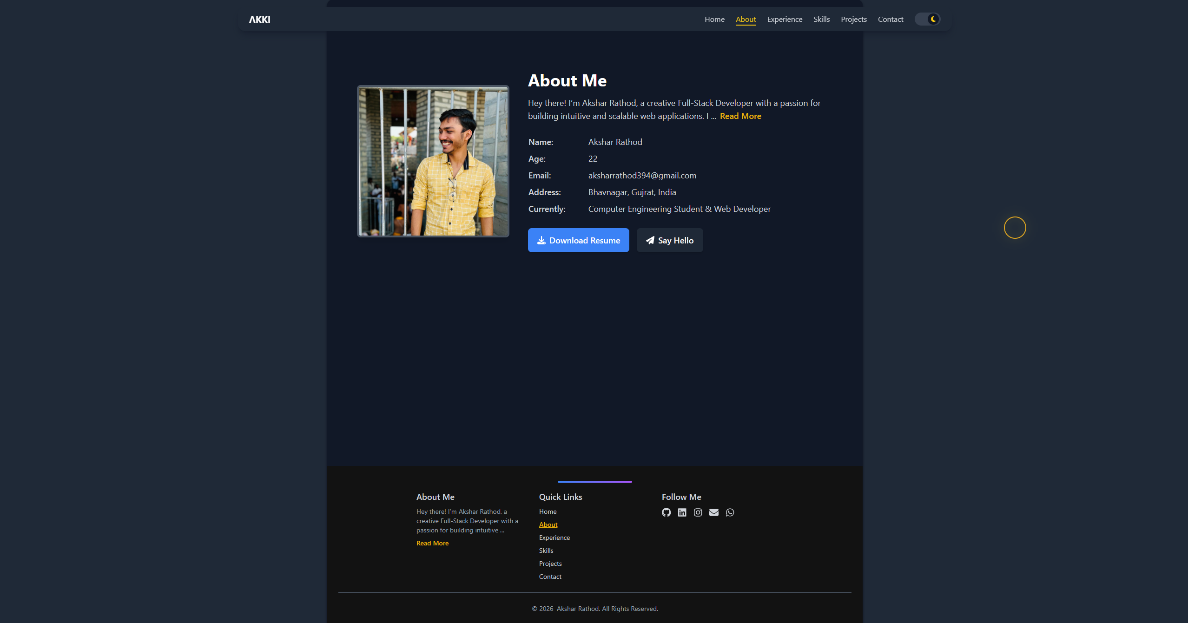Click the 'About Me' main heading
1188x623 pixels.
coord(567,81)
